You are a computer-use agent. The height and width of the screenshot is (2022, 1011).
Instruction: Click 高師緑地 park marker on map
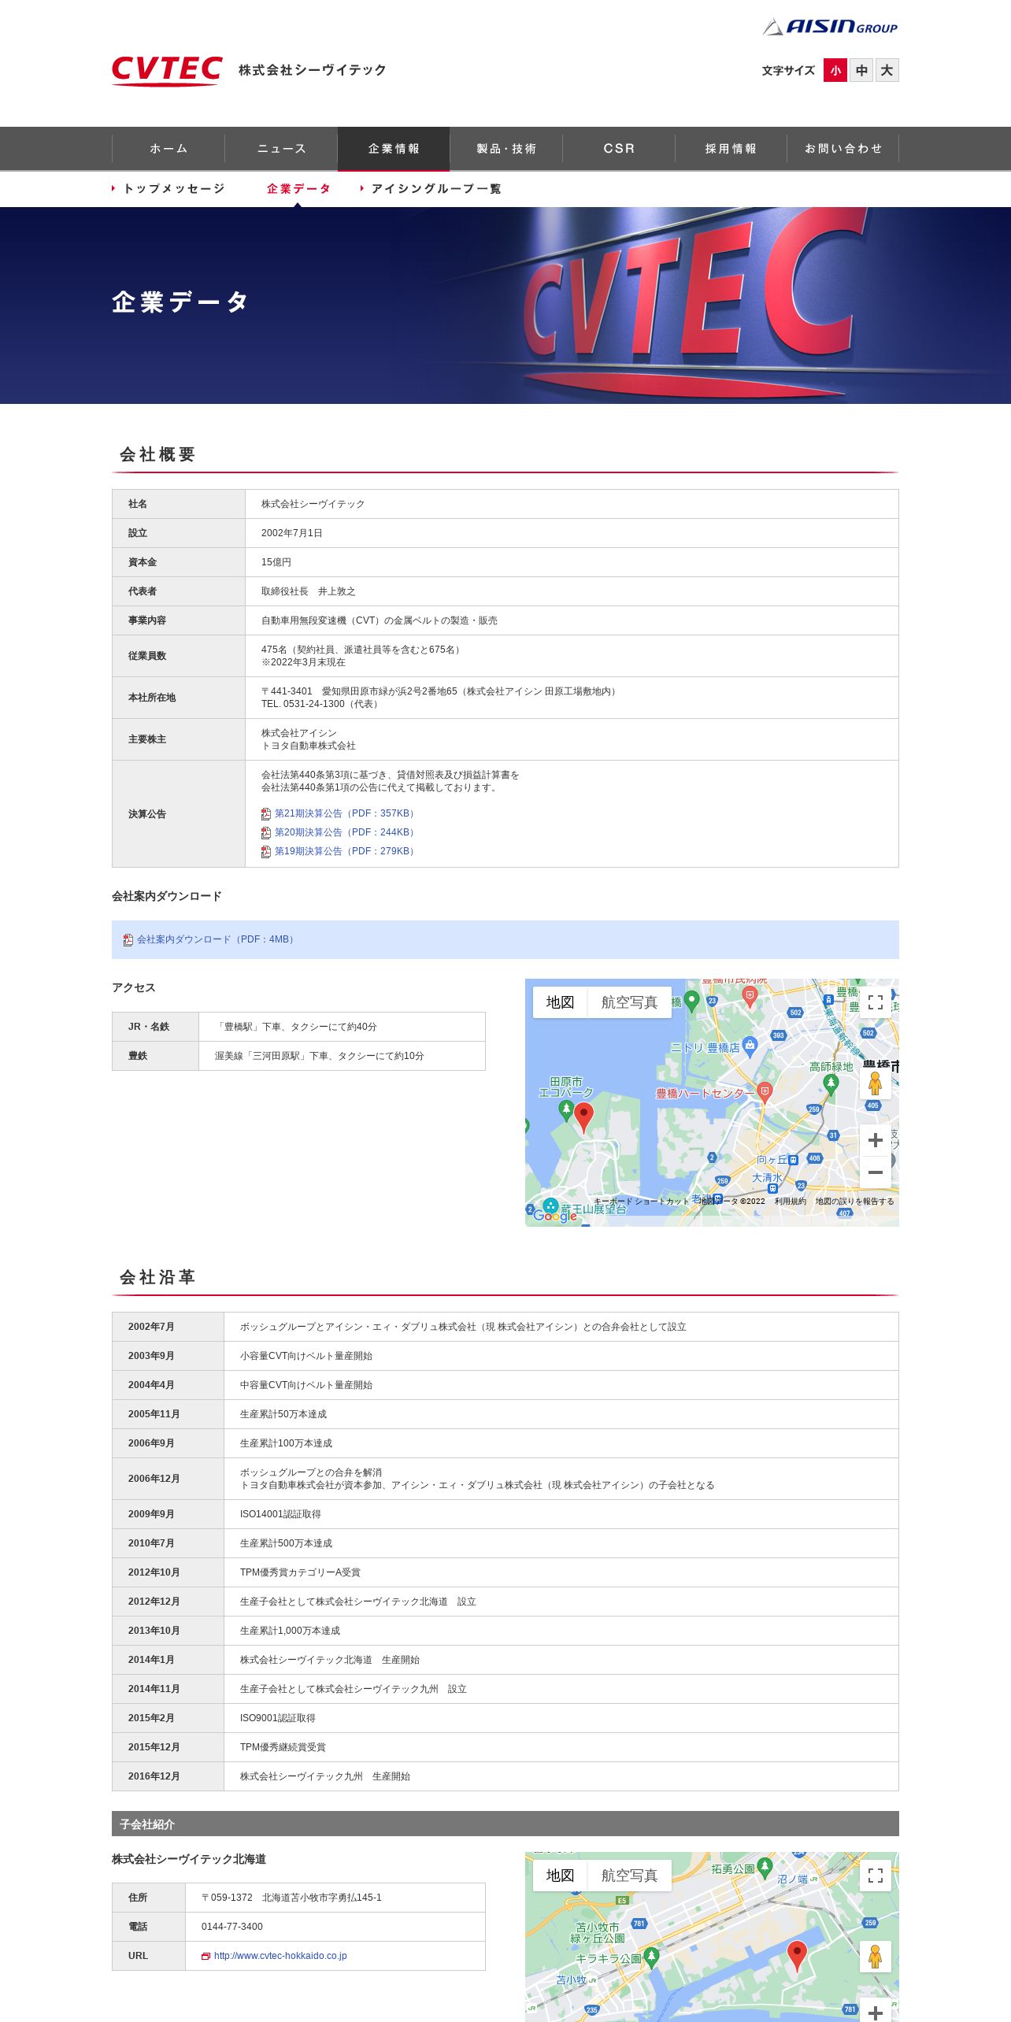831,1083
